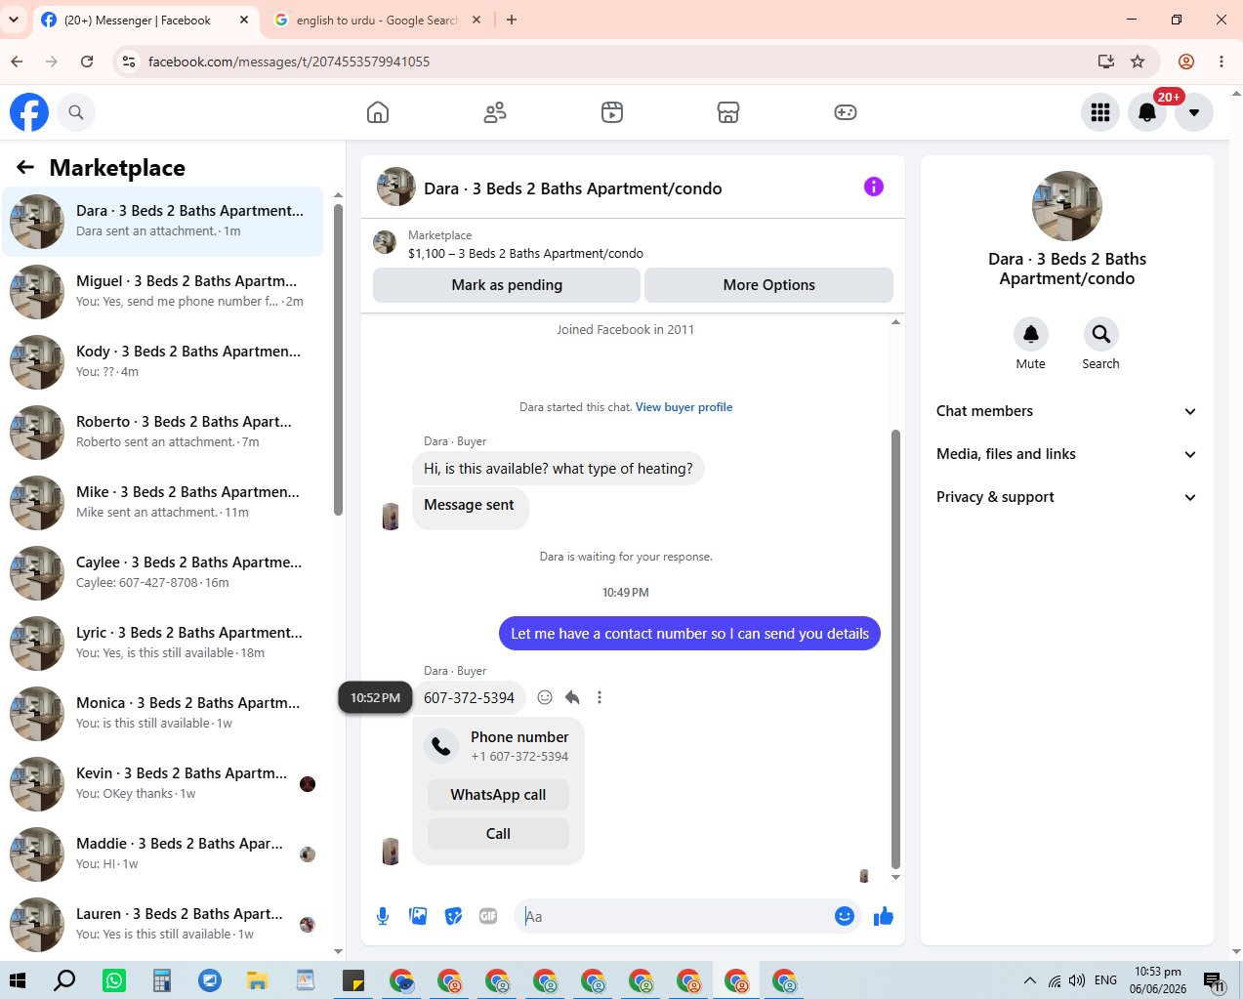Open Dara's profile picture in right panel

[x=1067, y=206]
